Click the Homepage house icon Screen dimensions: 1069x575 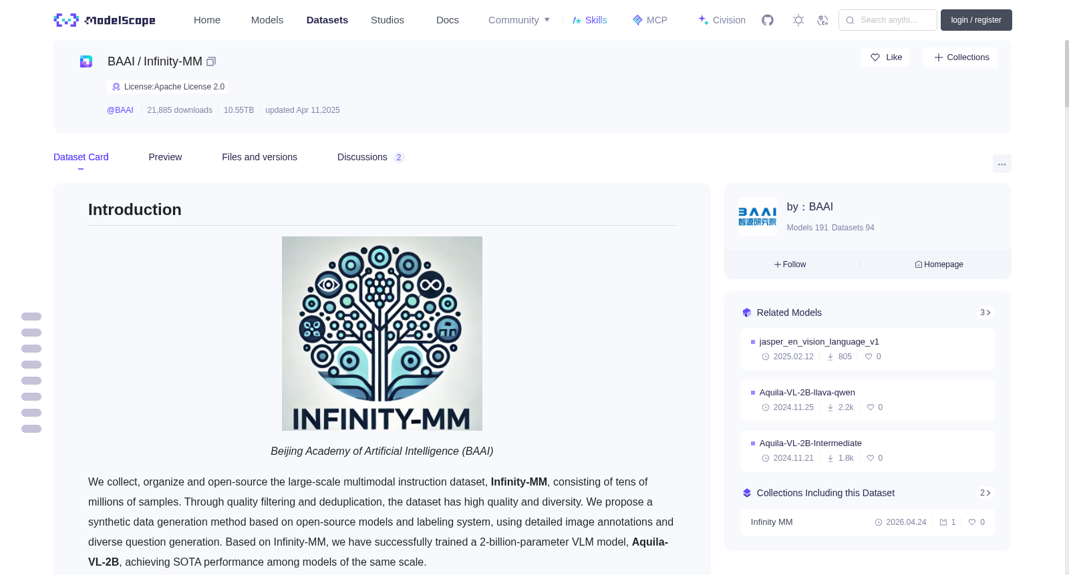919,264
